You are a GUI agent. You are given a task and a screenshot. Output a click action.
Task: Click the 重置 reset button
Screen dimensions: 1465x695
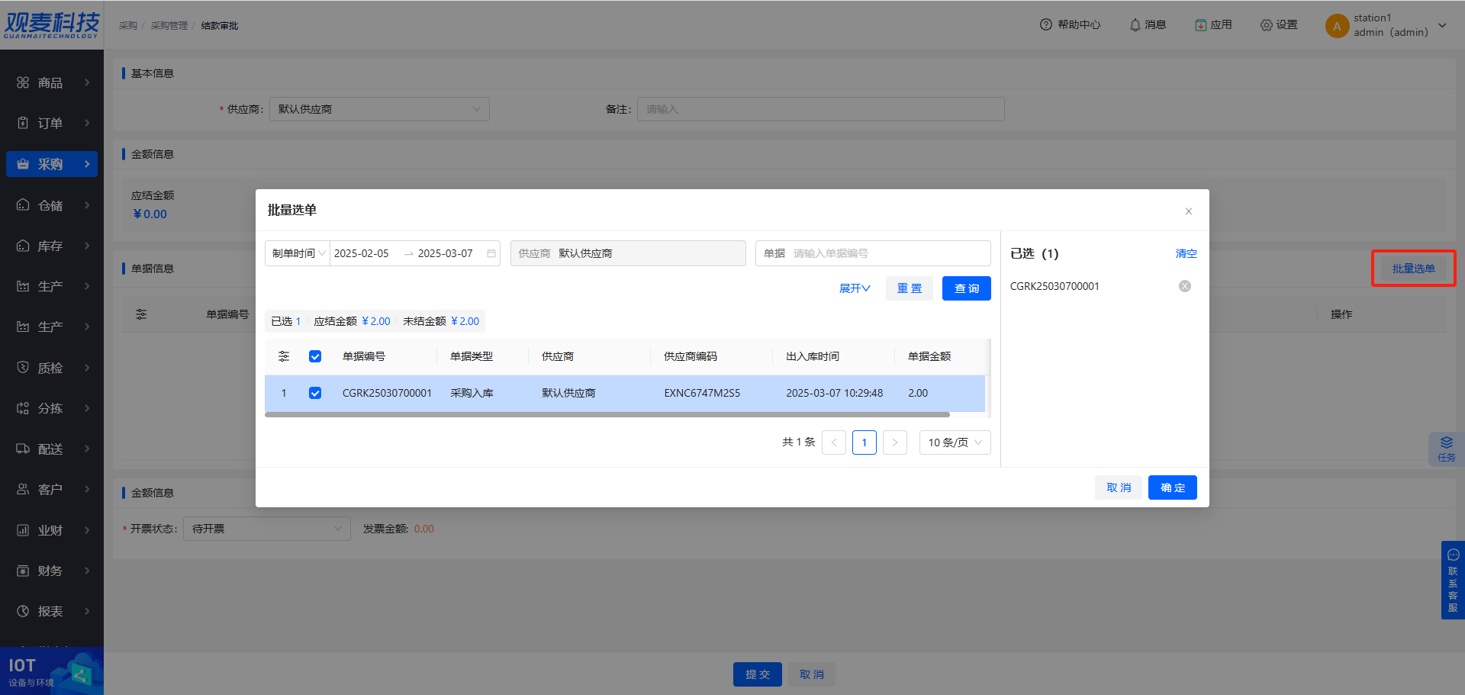[910, 288]
